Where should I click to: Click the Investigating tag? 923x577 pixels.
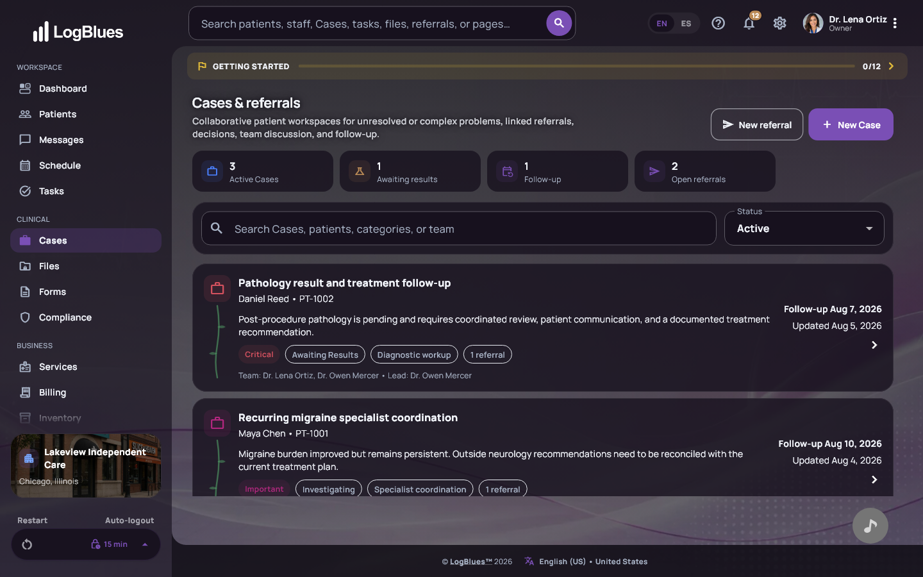[x=329, y=489]
